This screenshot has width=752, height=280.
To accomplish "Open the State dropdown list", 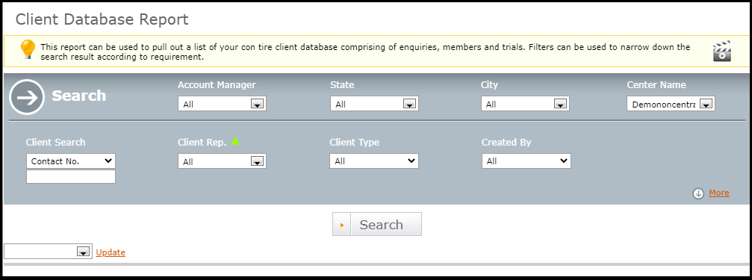I will point(374,104).
